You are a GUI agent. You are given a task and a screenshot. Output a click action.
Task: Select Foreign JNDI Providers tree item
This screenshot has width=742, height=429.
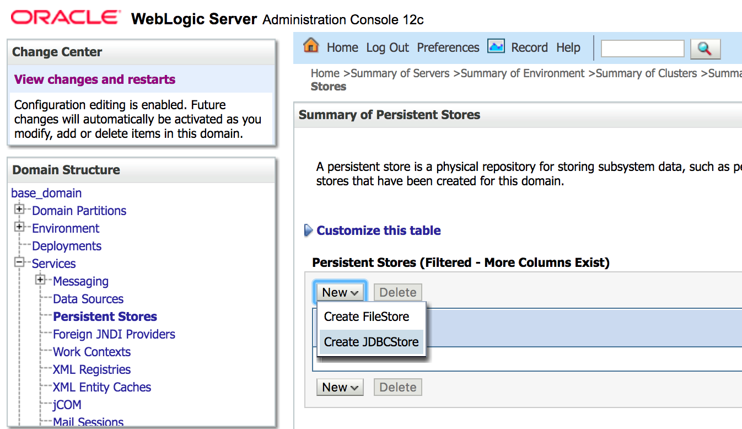(x=114, y=334)
